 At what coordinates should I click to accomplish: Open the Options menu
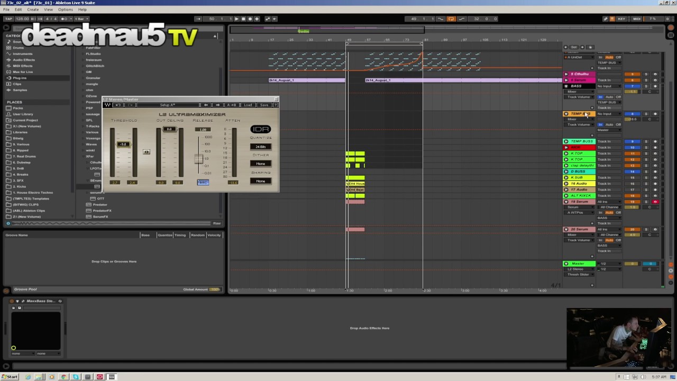(x=66, y=10)
